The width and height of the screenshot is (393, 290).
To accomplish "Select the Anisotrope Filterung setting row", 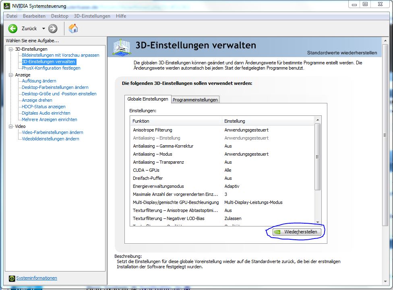I will pos(222,130).
